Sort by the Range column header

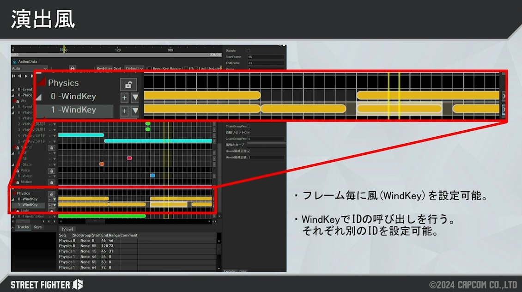click(x=114, y=235)
